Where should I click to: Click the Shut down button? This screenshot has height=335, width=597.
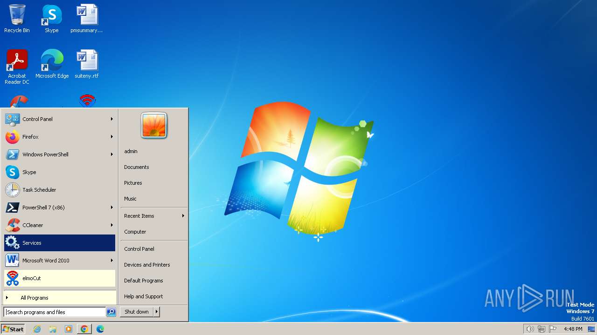pos(137,312)
